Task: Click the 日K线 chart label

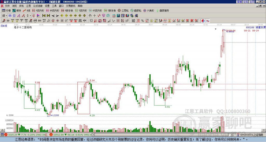Action: (x=4, y=26)
